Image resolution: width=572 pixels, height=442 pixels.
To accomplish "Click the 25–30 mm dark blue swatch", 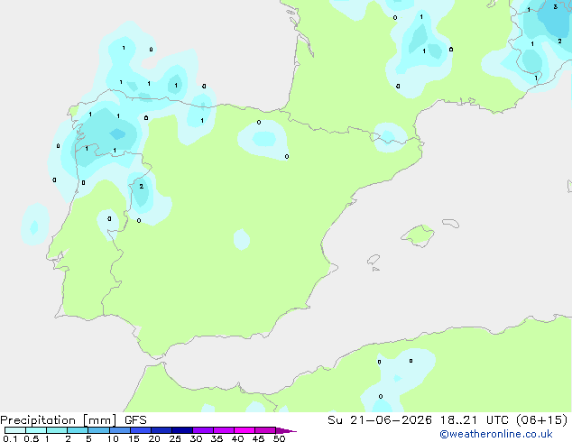I will [x=182, y=430].
